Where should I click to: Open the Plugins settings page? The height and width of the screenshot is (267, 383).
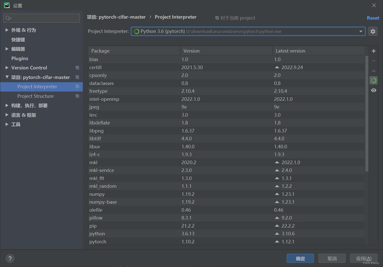20,58
